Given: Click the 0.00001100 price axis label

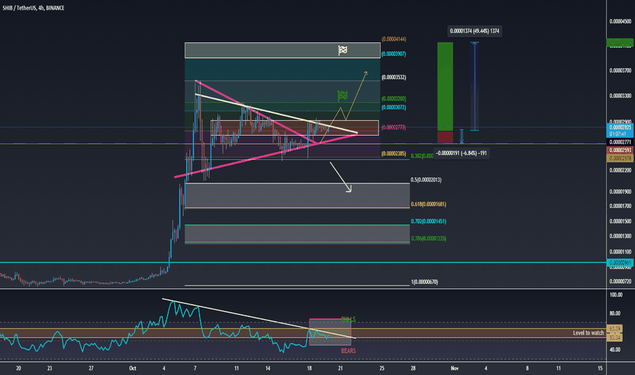Looking at the screenshot, I should point(621,252).
